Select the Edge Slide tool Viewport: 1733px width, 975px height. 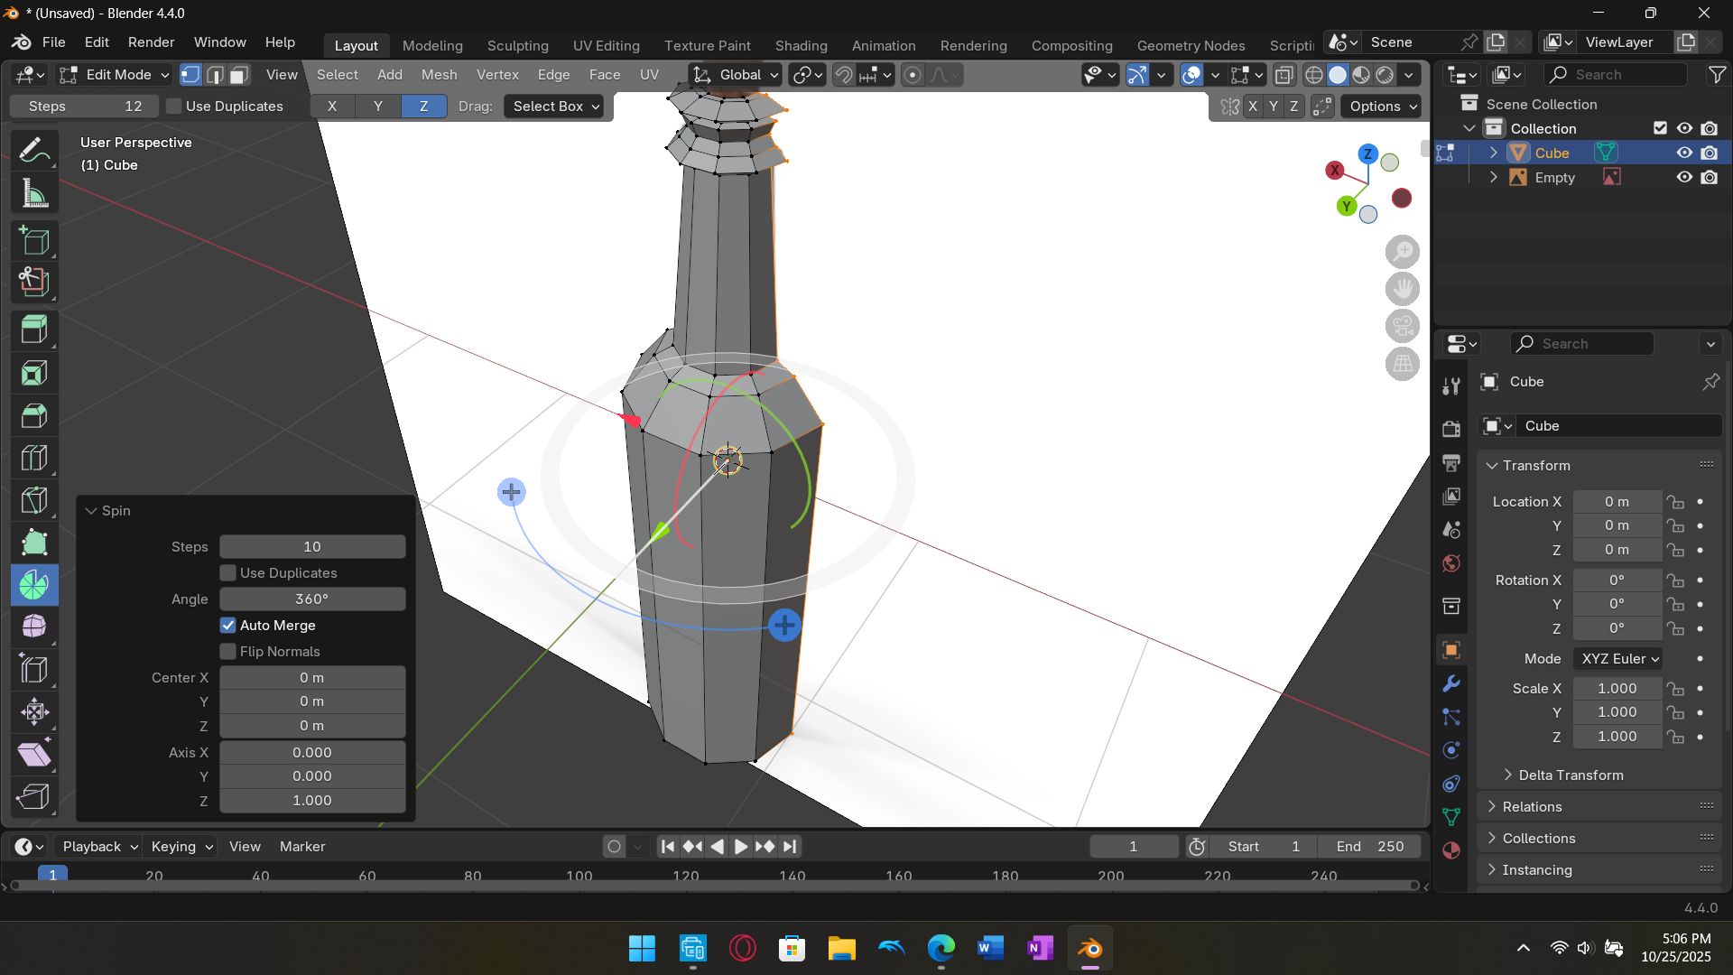click(34, 669)
